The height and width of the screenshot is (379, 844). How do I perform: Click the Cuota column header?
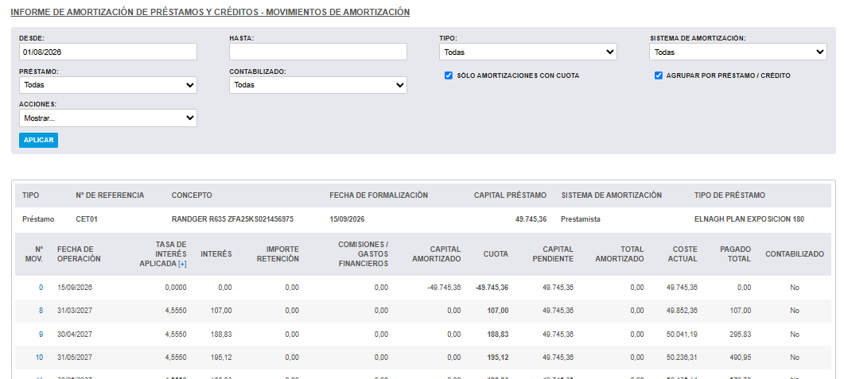click(496, 254)
